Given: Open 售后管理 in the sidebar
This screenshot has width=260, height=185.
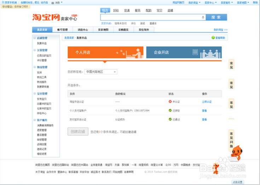Looking at the screenshot, I should (x=42, y=135).
